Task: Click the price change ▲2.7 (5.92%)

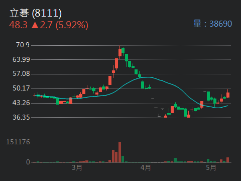Action: (x=60, y=25)
